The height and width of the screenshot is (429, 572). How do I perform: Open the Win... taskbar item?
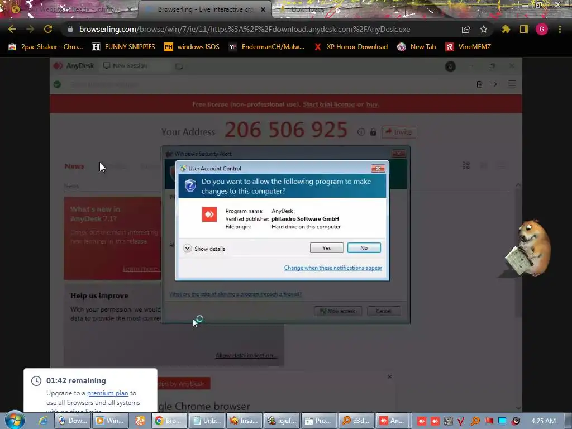point(110,421)
